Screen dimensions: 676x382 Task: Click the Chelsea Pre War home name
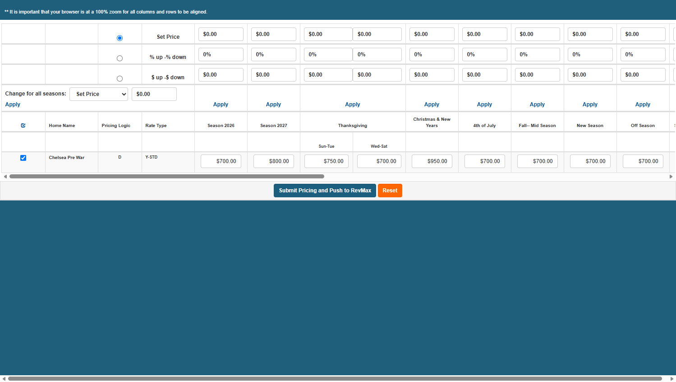click(x=67, y=158)
